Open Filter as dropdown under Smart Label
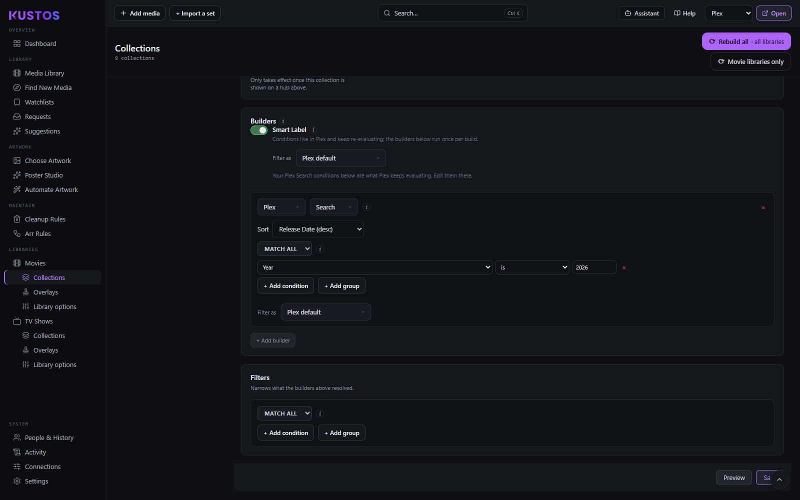Image resolution: width=800 pixels, height=500 pixels. coord(340,158)
